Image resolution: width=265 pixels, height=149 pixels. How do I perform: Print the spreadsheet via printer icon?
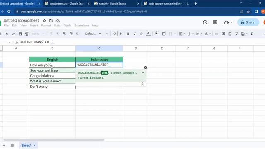[x=20, y=34]
